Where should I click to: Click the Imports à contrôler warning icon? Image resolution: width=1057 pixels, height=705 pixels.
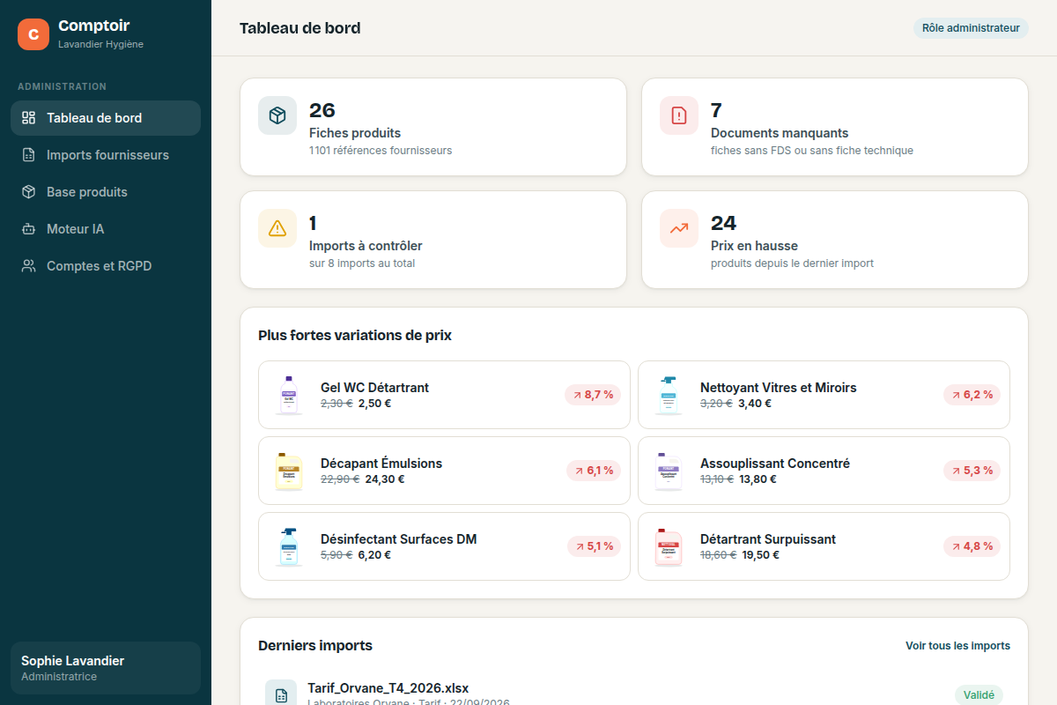tap(277, 228)
